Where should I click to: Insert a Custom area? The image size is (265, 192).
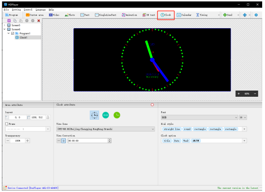(x=35, y=15)
